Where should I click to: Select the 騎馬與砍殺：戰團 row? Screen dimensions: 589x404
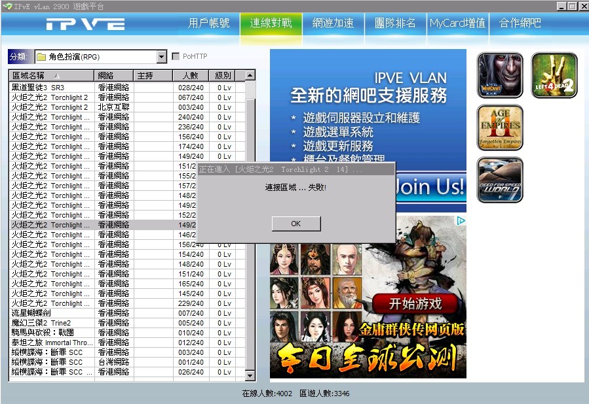127,333
